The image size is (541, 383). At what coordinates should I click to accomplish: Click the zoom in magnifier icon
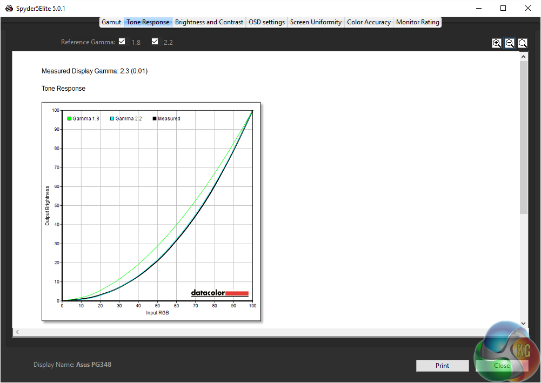497,43
